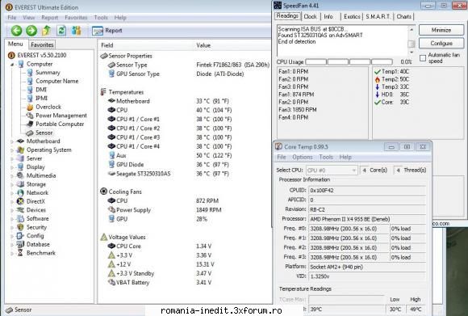Image resolution: width=468 pixels, height=316 pixels.
Task: Go forward with EVEREST green forward arrow
Action: [x=31, y=31]
